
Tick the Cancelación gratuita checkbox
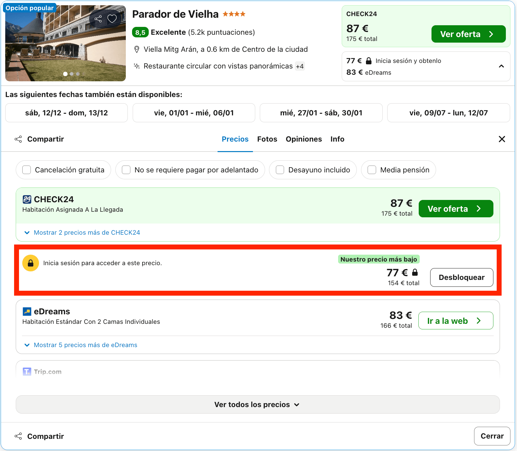27,170
